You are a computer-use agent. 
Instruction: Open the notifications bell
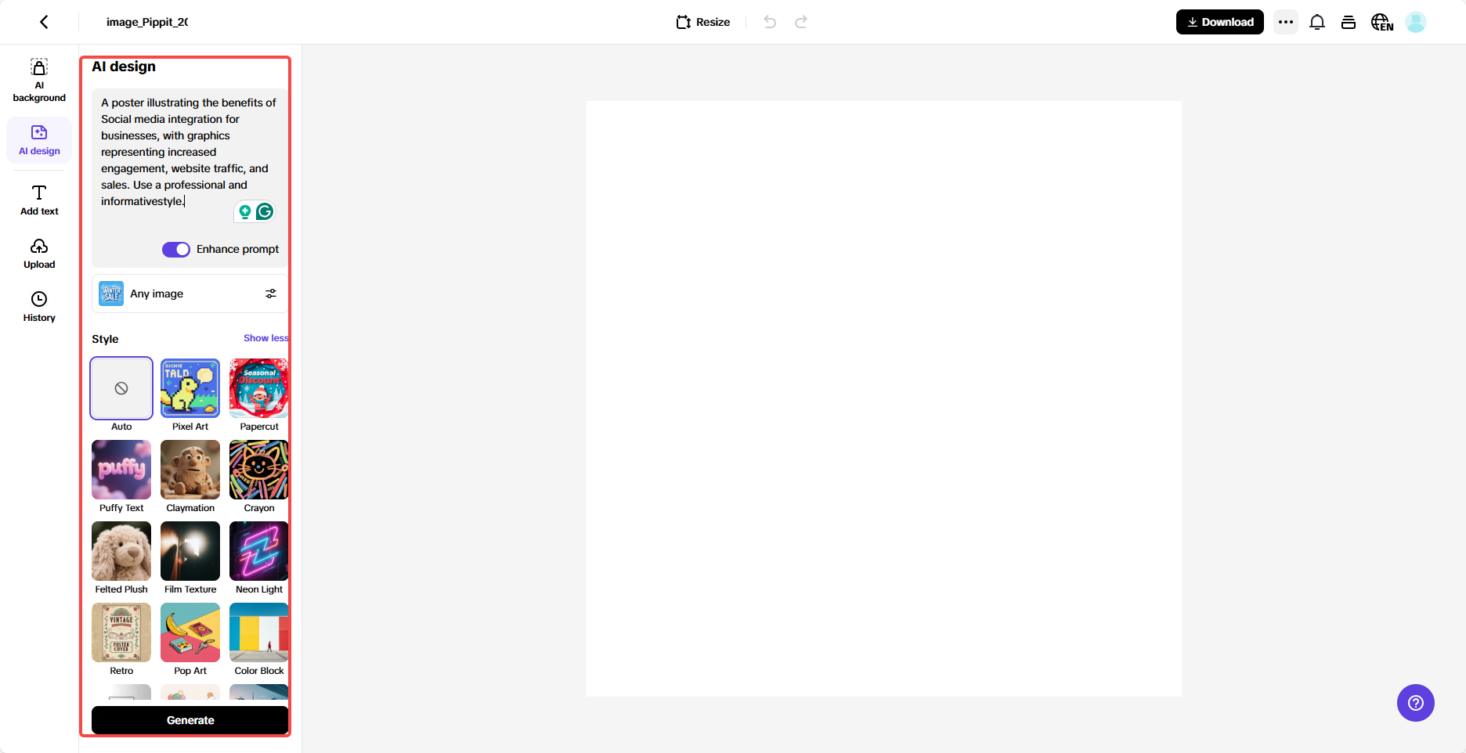click(1317, 22)
